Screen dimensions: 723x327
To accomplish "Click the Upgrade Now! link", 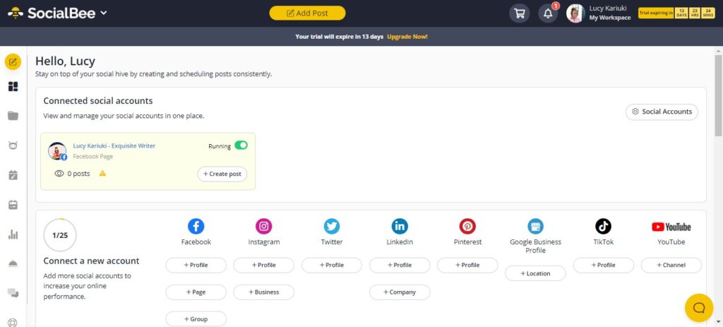I will (407, 37).
